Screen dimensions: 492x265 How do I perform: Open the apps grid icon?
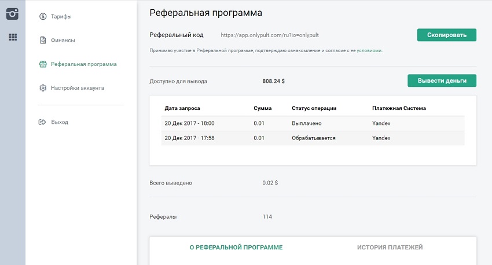[x=13, y=37]
